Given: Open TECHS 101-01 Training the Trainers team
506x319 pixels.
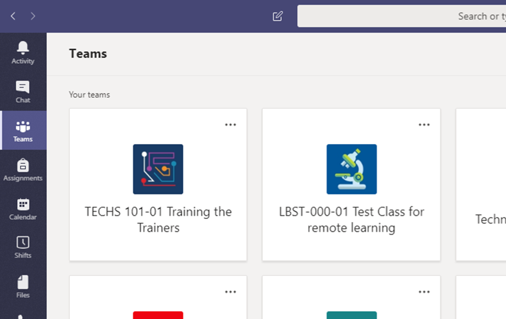Looking at the screenshot, I should tap(158, 220).
